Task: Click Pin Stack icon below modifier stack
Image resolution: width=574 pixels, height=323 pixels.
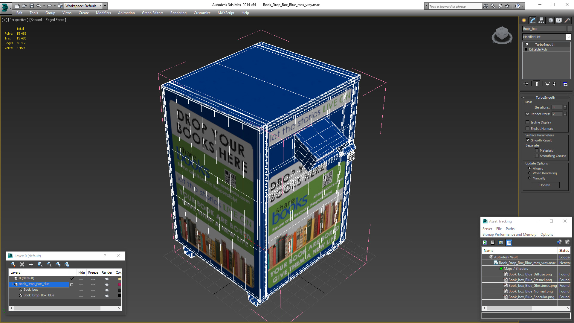Action: (526, 84)
